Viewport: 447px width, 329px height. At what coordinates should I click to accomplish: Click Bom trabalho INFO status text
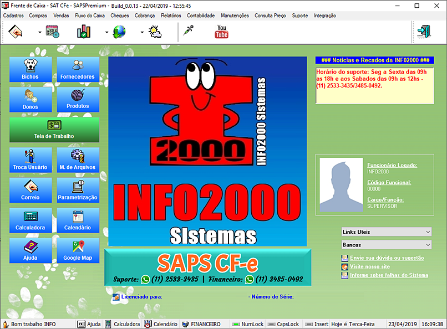[x=33, y=324]
